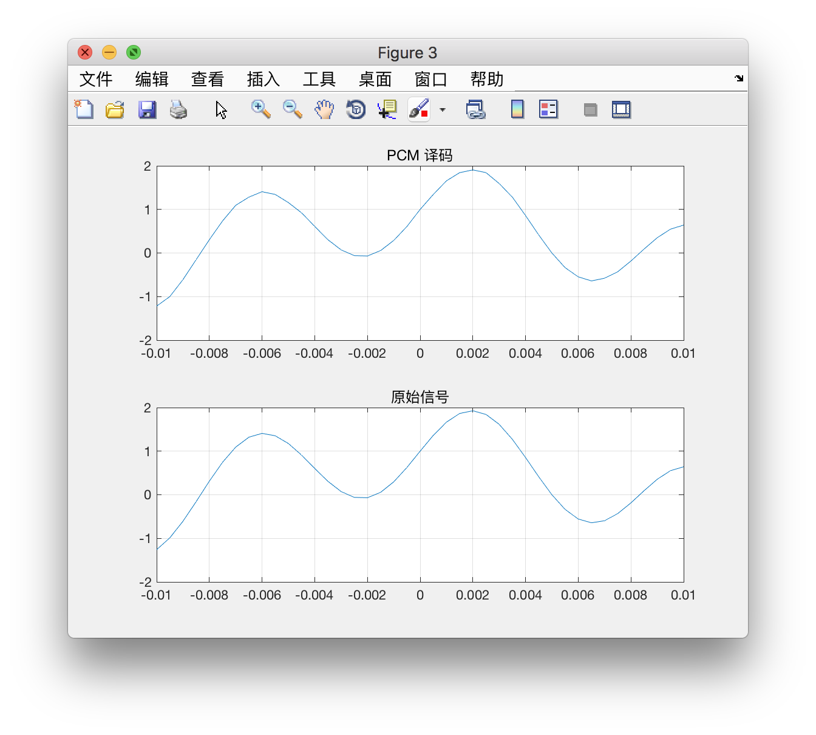This screenshot has width=816, height=735.
Task: Open the 窗口 menu
Action: point(430,78)
